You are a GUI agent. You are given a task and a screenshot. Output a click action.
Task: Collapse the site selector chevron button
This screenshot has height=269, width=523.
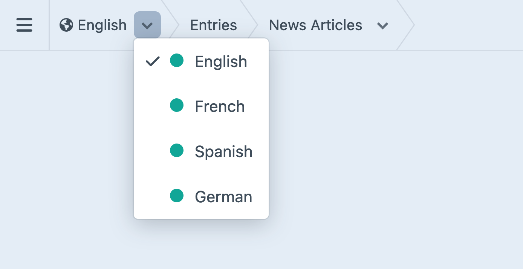[147, 25]
